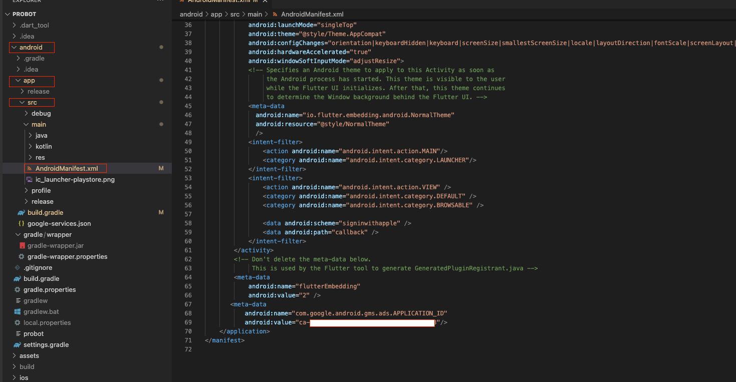Click the AndroidManifest.xml file icon in explorer tree
This screenshot has width=736, height=382.
(x=30, y=169)
